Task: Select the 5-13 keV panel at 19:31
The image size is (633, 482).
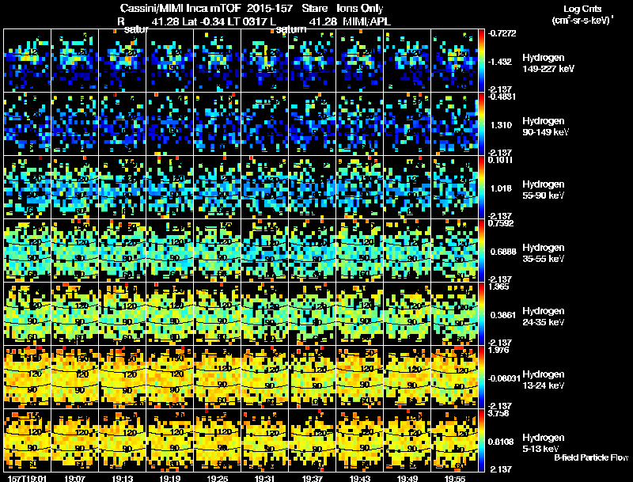Action: [265, 441]
